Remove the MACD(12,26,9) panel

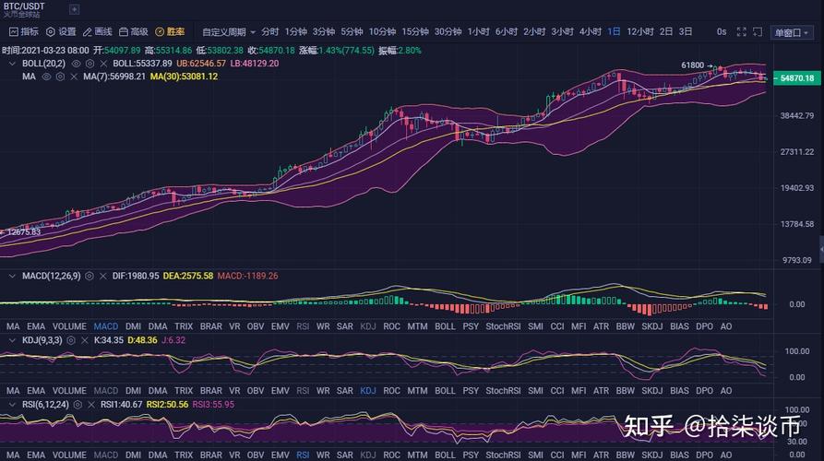103,277
